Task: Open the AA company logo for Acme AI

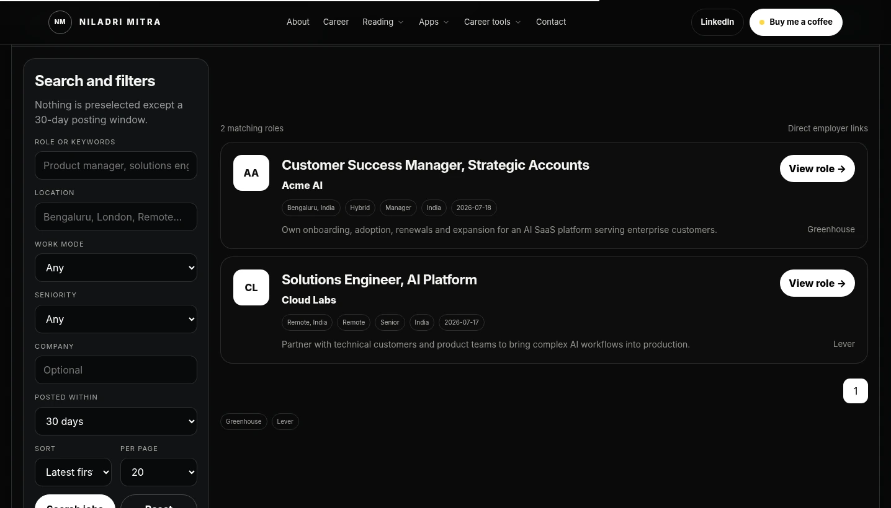Action: pyautogui.click(x=251, y=173)
